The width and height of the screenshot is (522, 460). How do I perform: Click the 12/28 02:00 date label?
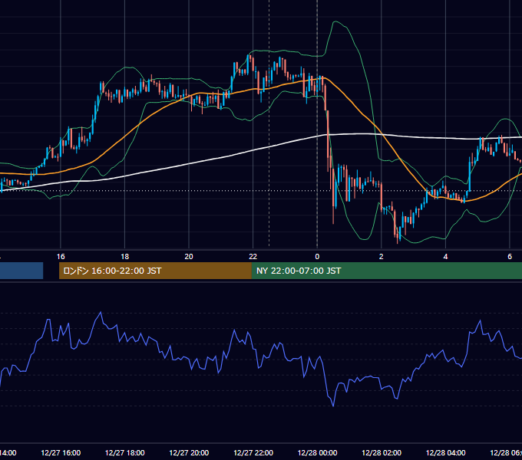click(382, 452)
